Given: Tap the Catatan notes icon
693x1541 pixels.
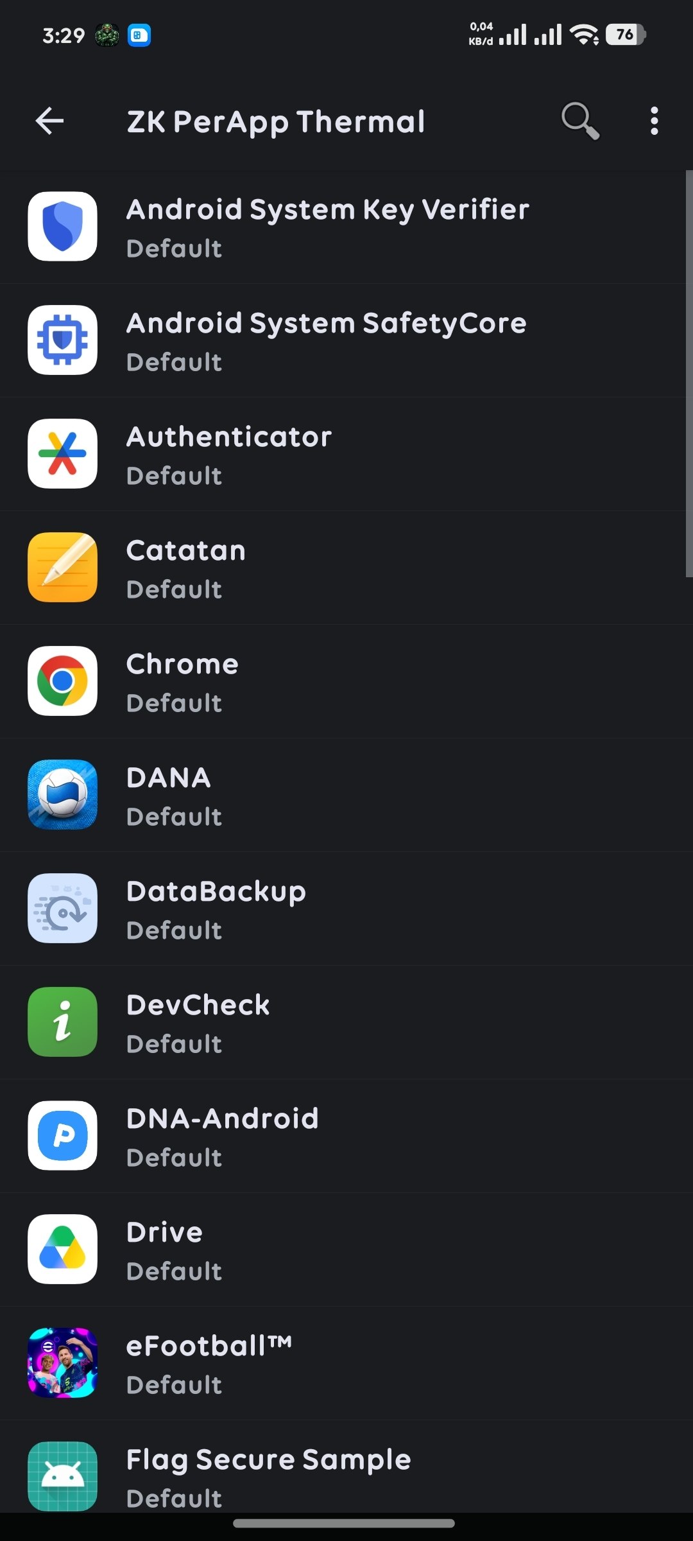Looking at the screenshot, I should tap(62, 567).
